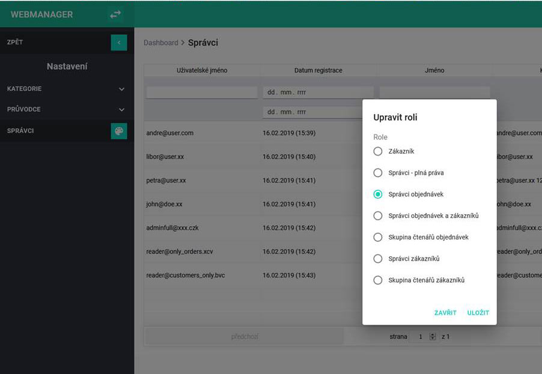The image size is (542, 374).
Task: Choose the Správci objednávek radio option
Action: pyautogui.click(x=378, y=195)
